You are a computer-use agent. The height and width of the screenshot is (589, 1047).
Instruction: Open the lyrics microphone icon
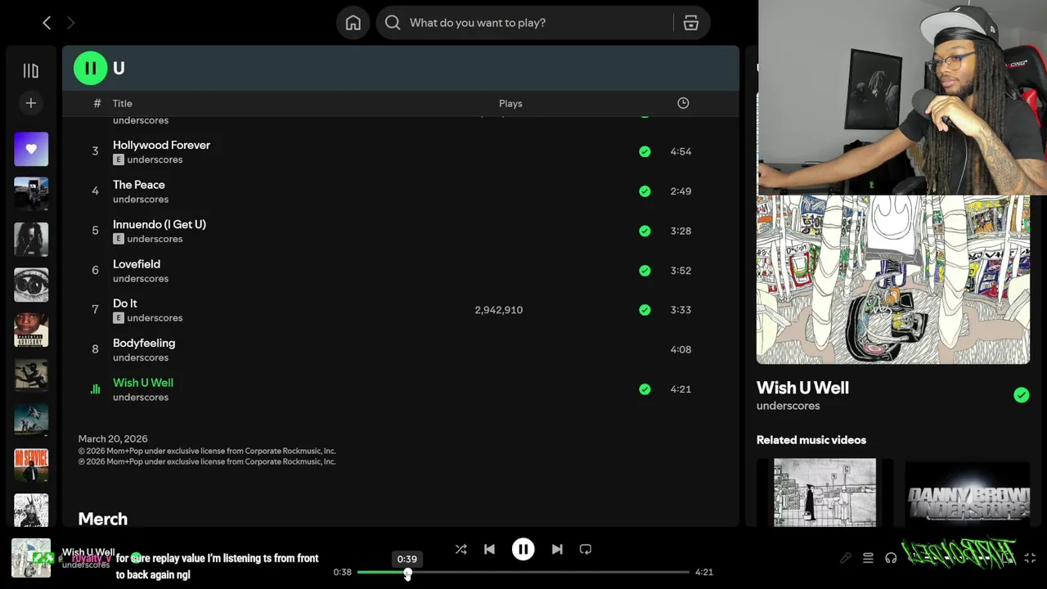(845, 558)
